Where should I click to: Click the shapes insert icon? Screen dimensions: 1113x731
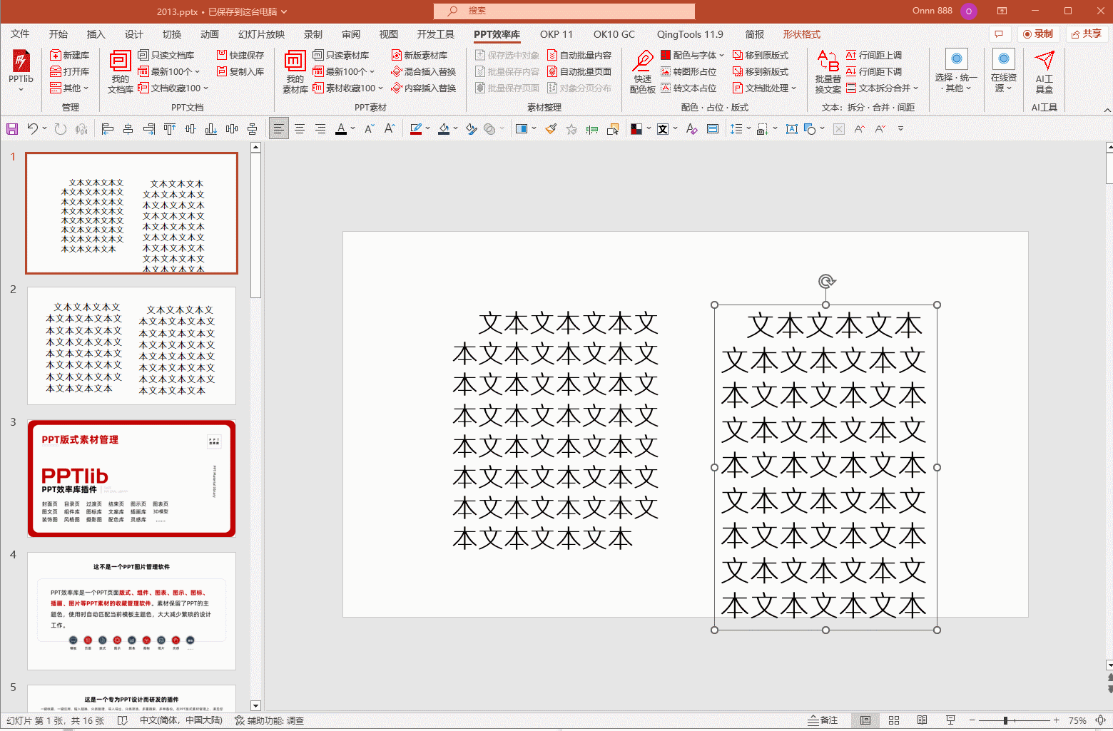(810, 129)
